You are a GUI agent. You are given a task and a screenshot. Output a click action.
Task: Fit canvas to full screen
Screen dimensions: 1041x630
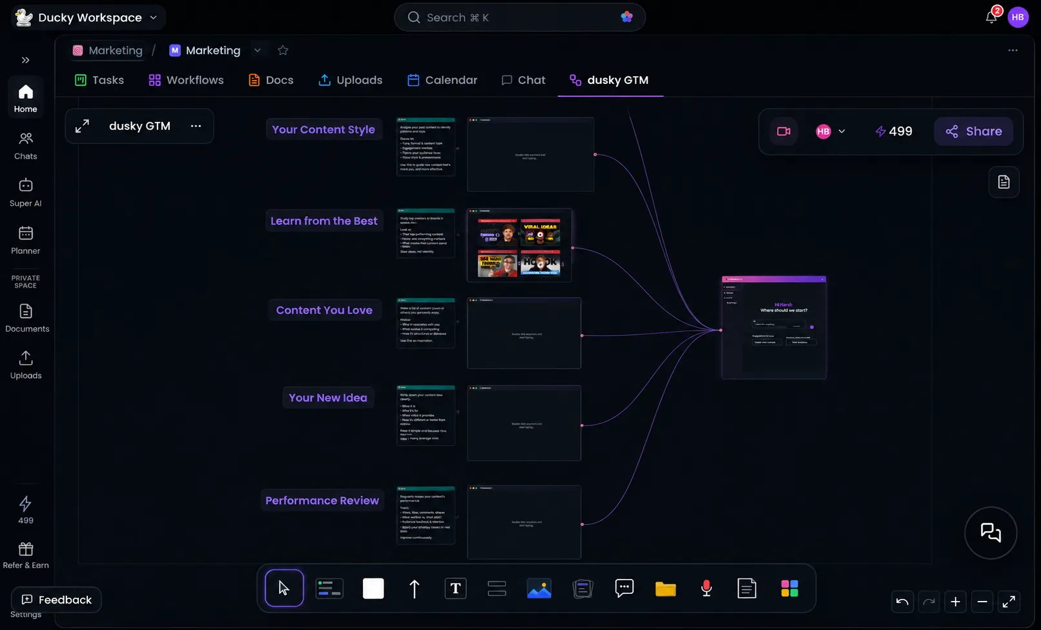[x=1009, y=602]
